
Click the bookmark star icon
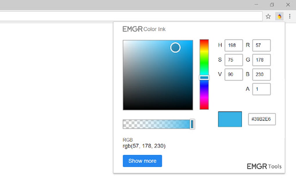pos(268,16)
